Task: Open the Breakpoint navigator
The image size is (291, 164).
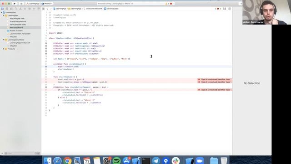Action: (x=34, y=9)
